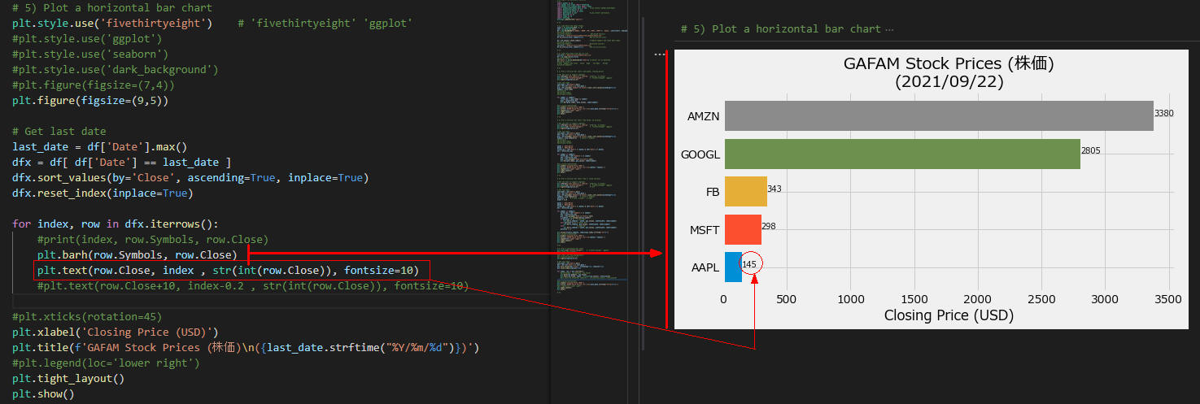The image size is (1200, 404).
Task: Place cursor on 'for index, row in dfx.iterrows()' line
Action: pos(116,224)
